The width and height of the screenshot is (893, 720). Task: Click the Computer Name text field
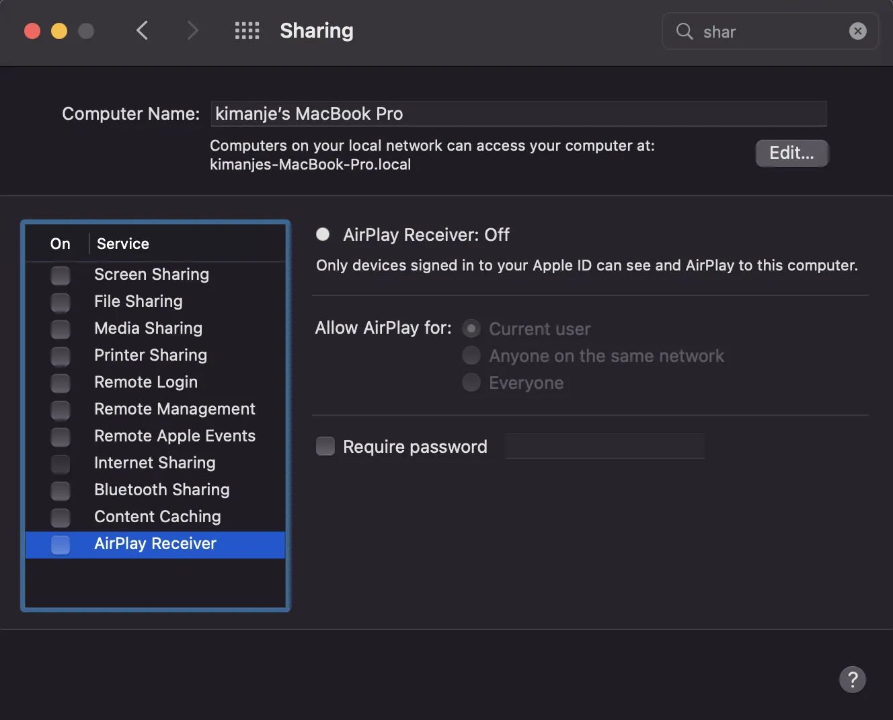tap(518, 114)
